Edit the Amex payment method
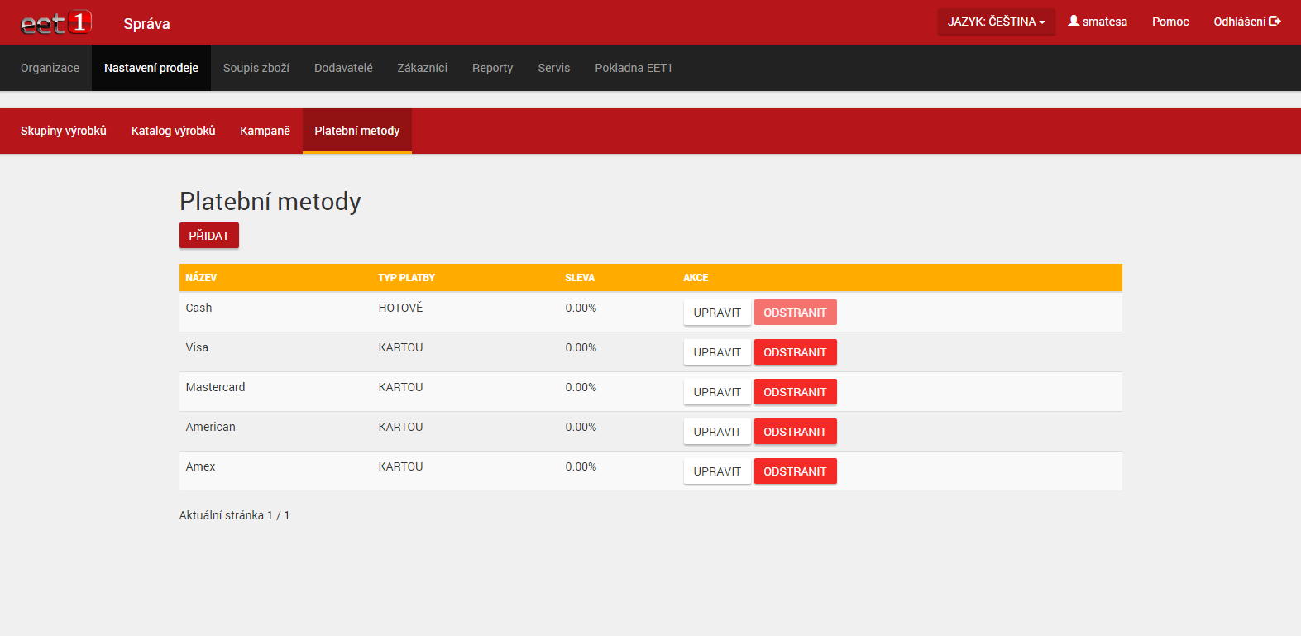1301x636 pixels. pyautogui.click(x=717, y=471)
